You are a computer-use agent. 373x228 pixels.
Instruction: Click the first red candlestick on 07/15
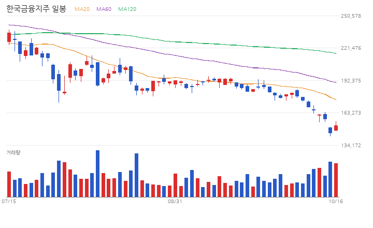(x=9, y=37)
